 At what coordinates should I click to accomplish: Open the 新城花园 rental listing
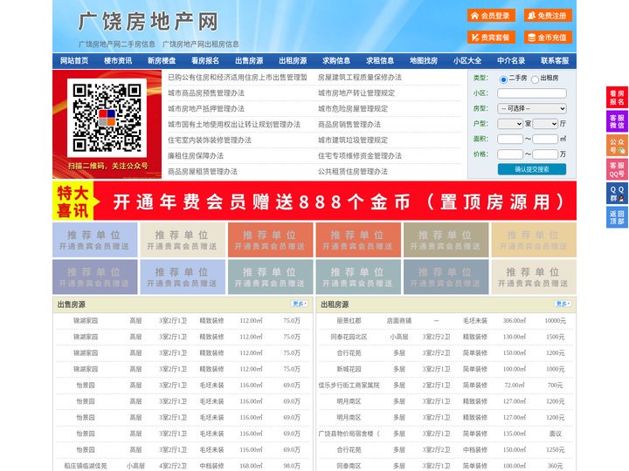coord(349,369)
